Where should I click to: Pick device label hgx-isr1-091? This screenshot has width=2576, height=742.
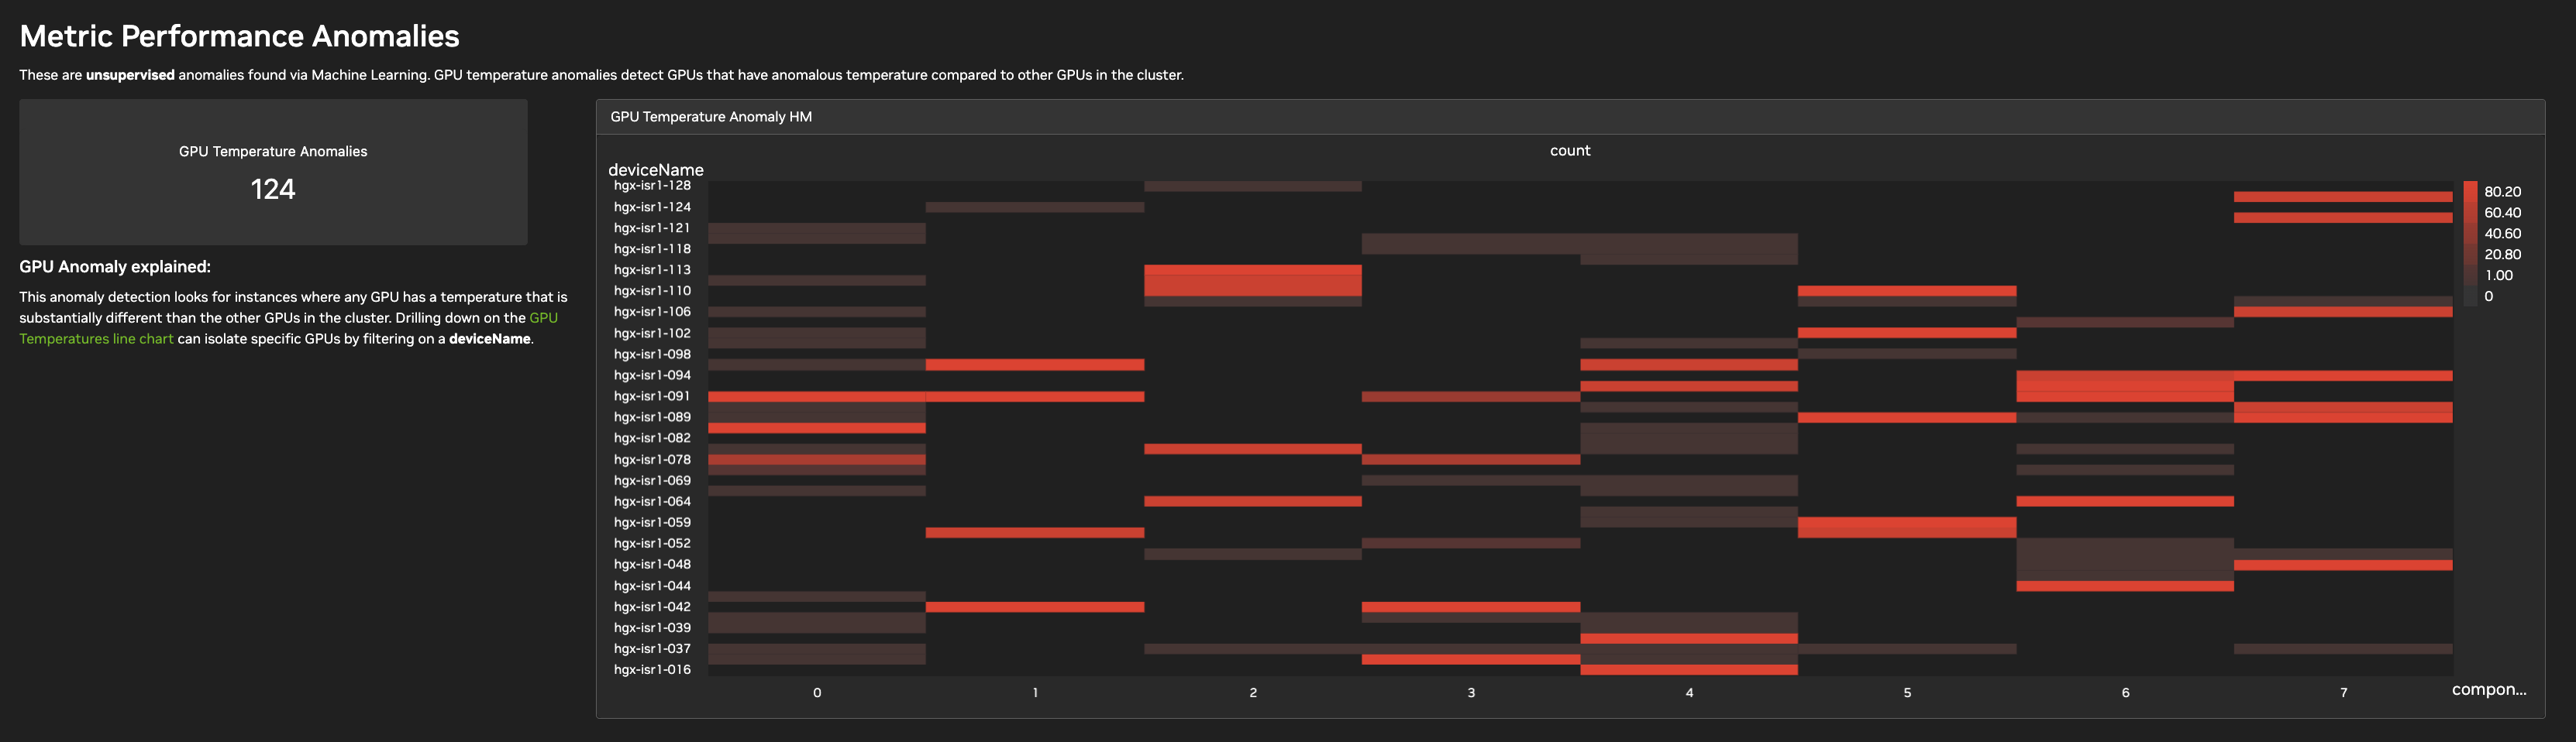click(652, 396)
